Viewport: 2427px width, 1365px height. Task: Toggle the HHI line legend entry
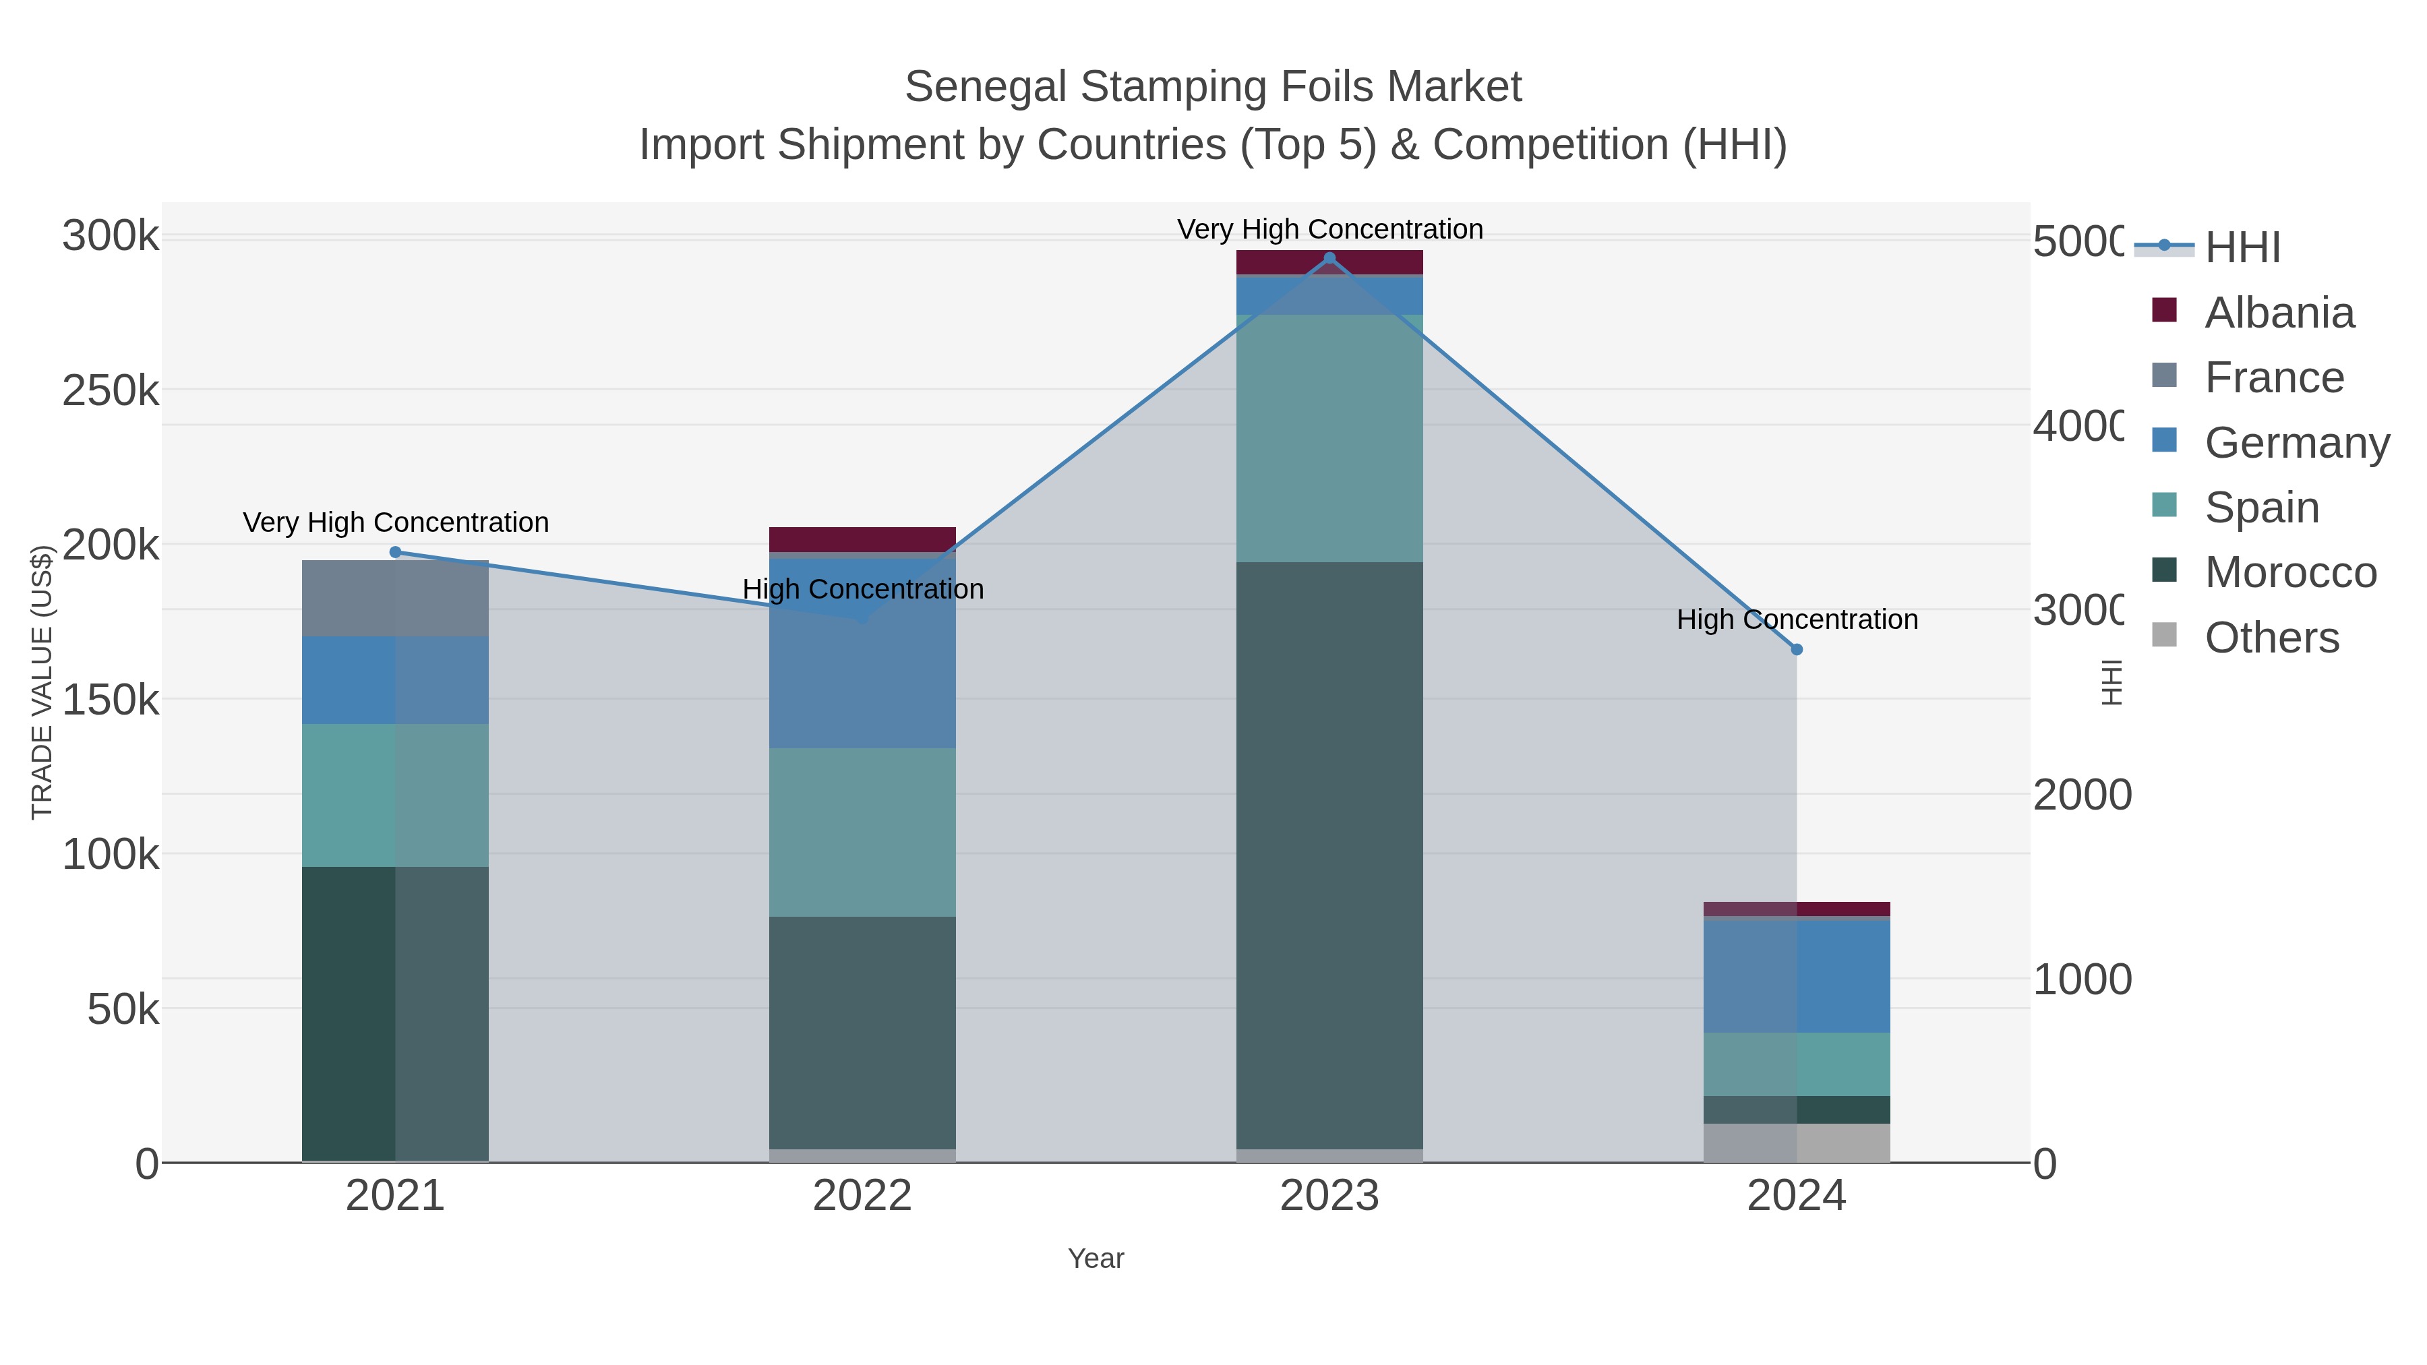[2207, 247]
